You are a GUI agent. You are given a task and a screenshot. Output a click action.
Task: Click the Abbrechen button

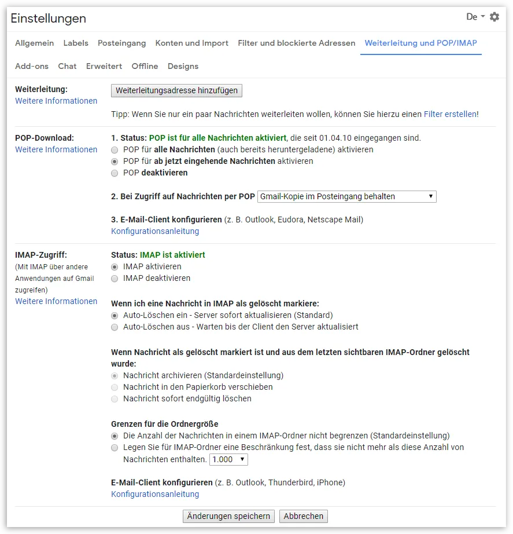click(304, 516)
